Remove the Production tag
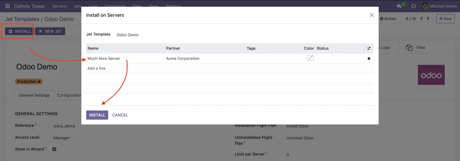This screenshot has height=161, width=460. pyautogui.click(x=39, y=82)
